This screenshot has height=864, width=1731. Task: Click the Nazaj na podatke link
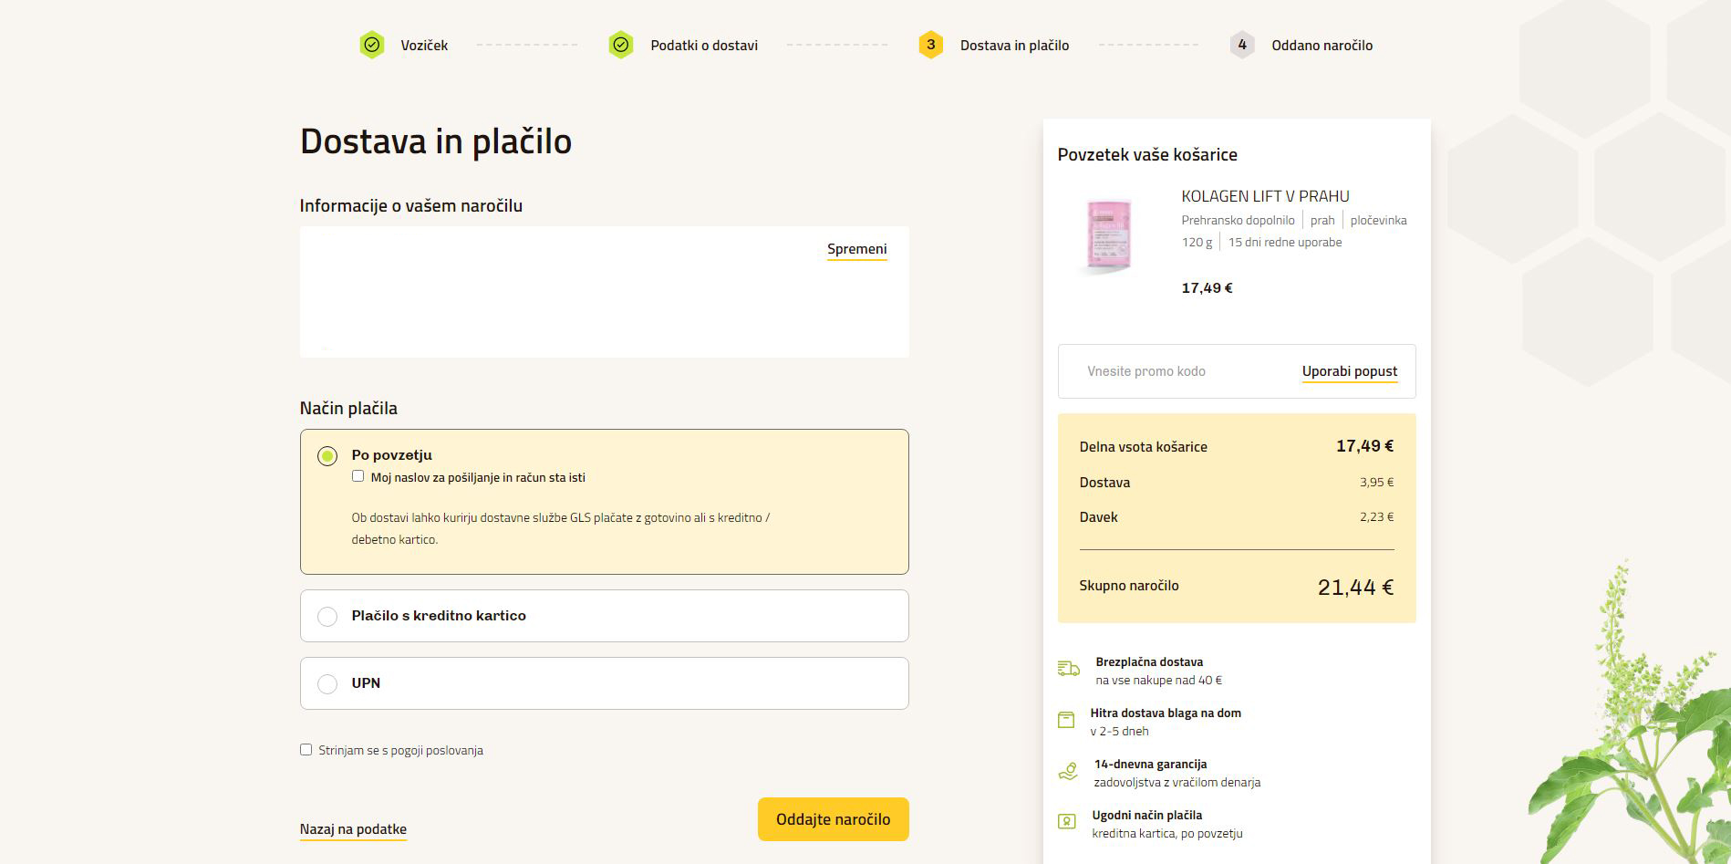(x=353, y=829)
